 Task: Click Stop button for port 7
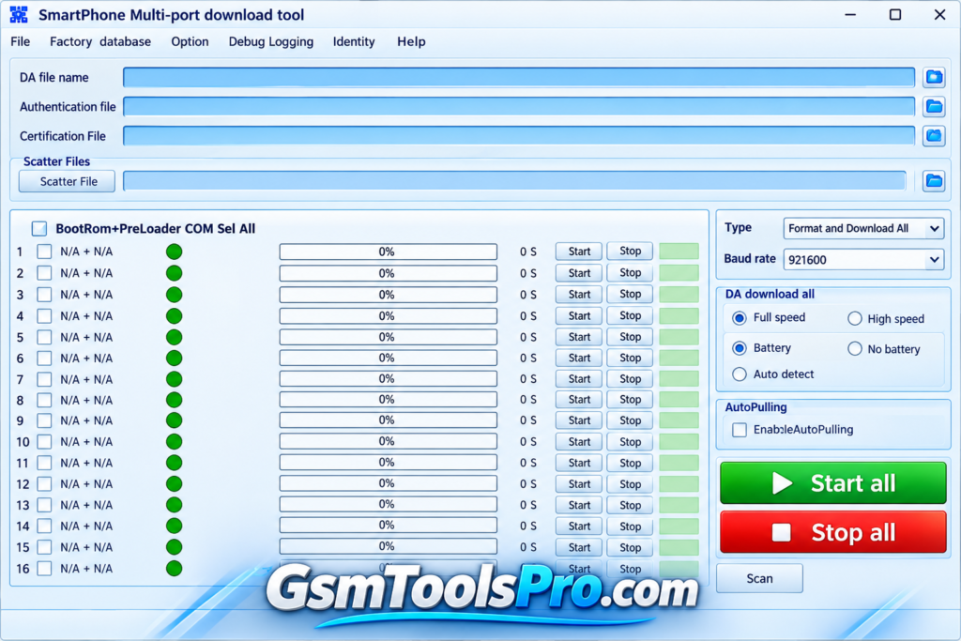pyautogui.click(x=630, y=379)
